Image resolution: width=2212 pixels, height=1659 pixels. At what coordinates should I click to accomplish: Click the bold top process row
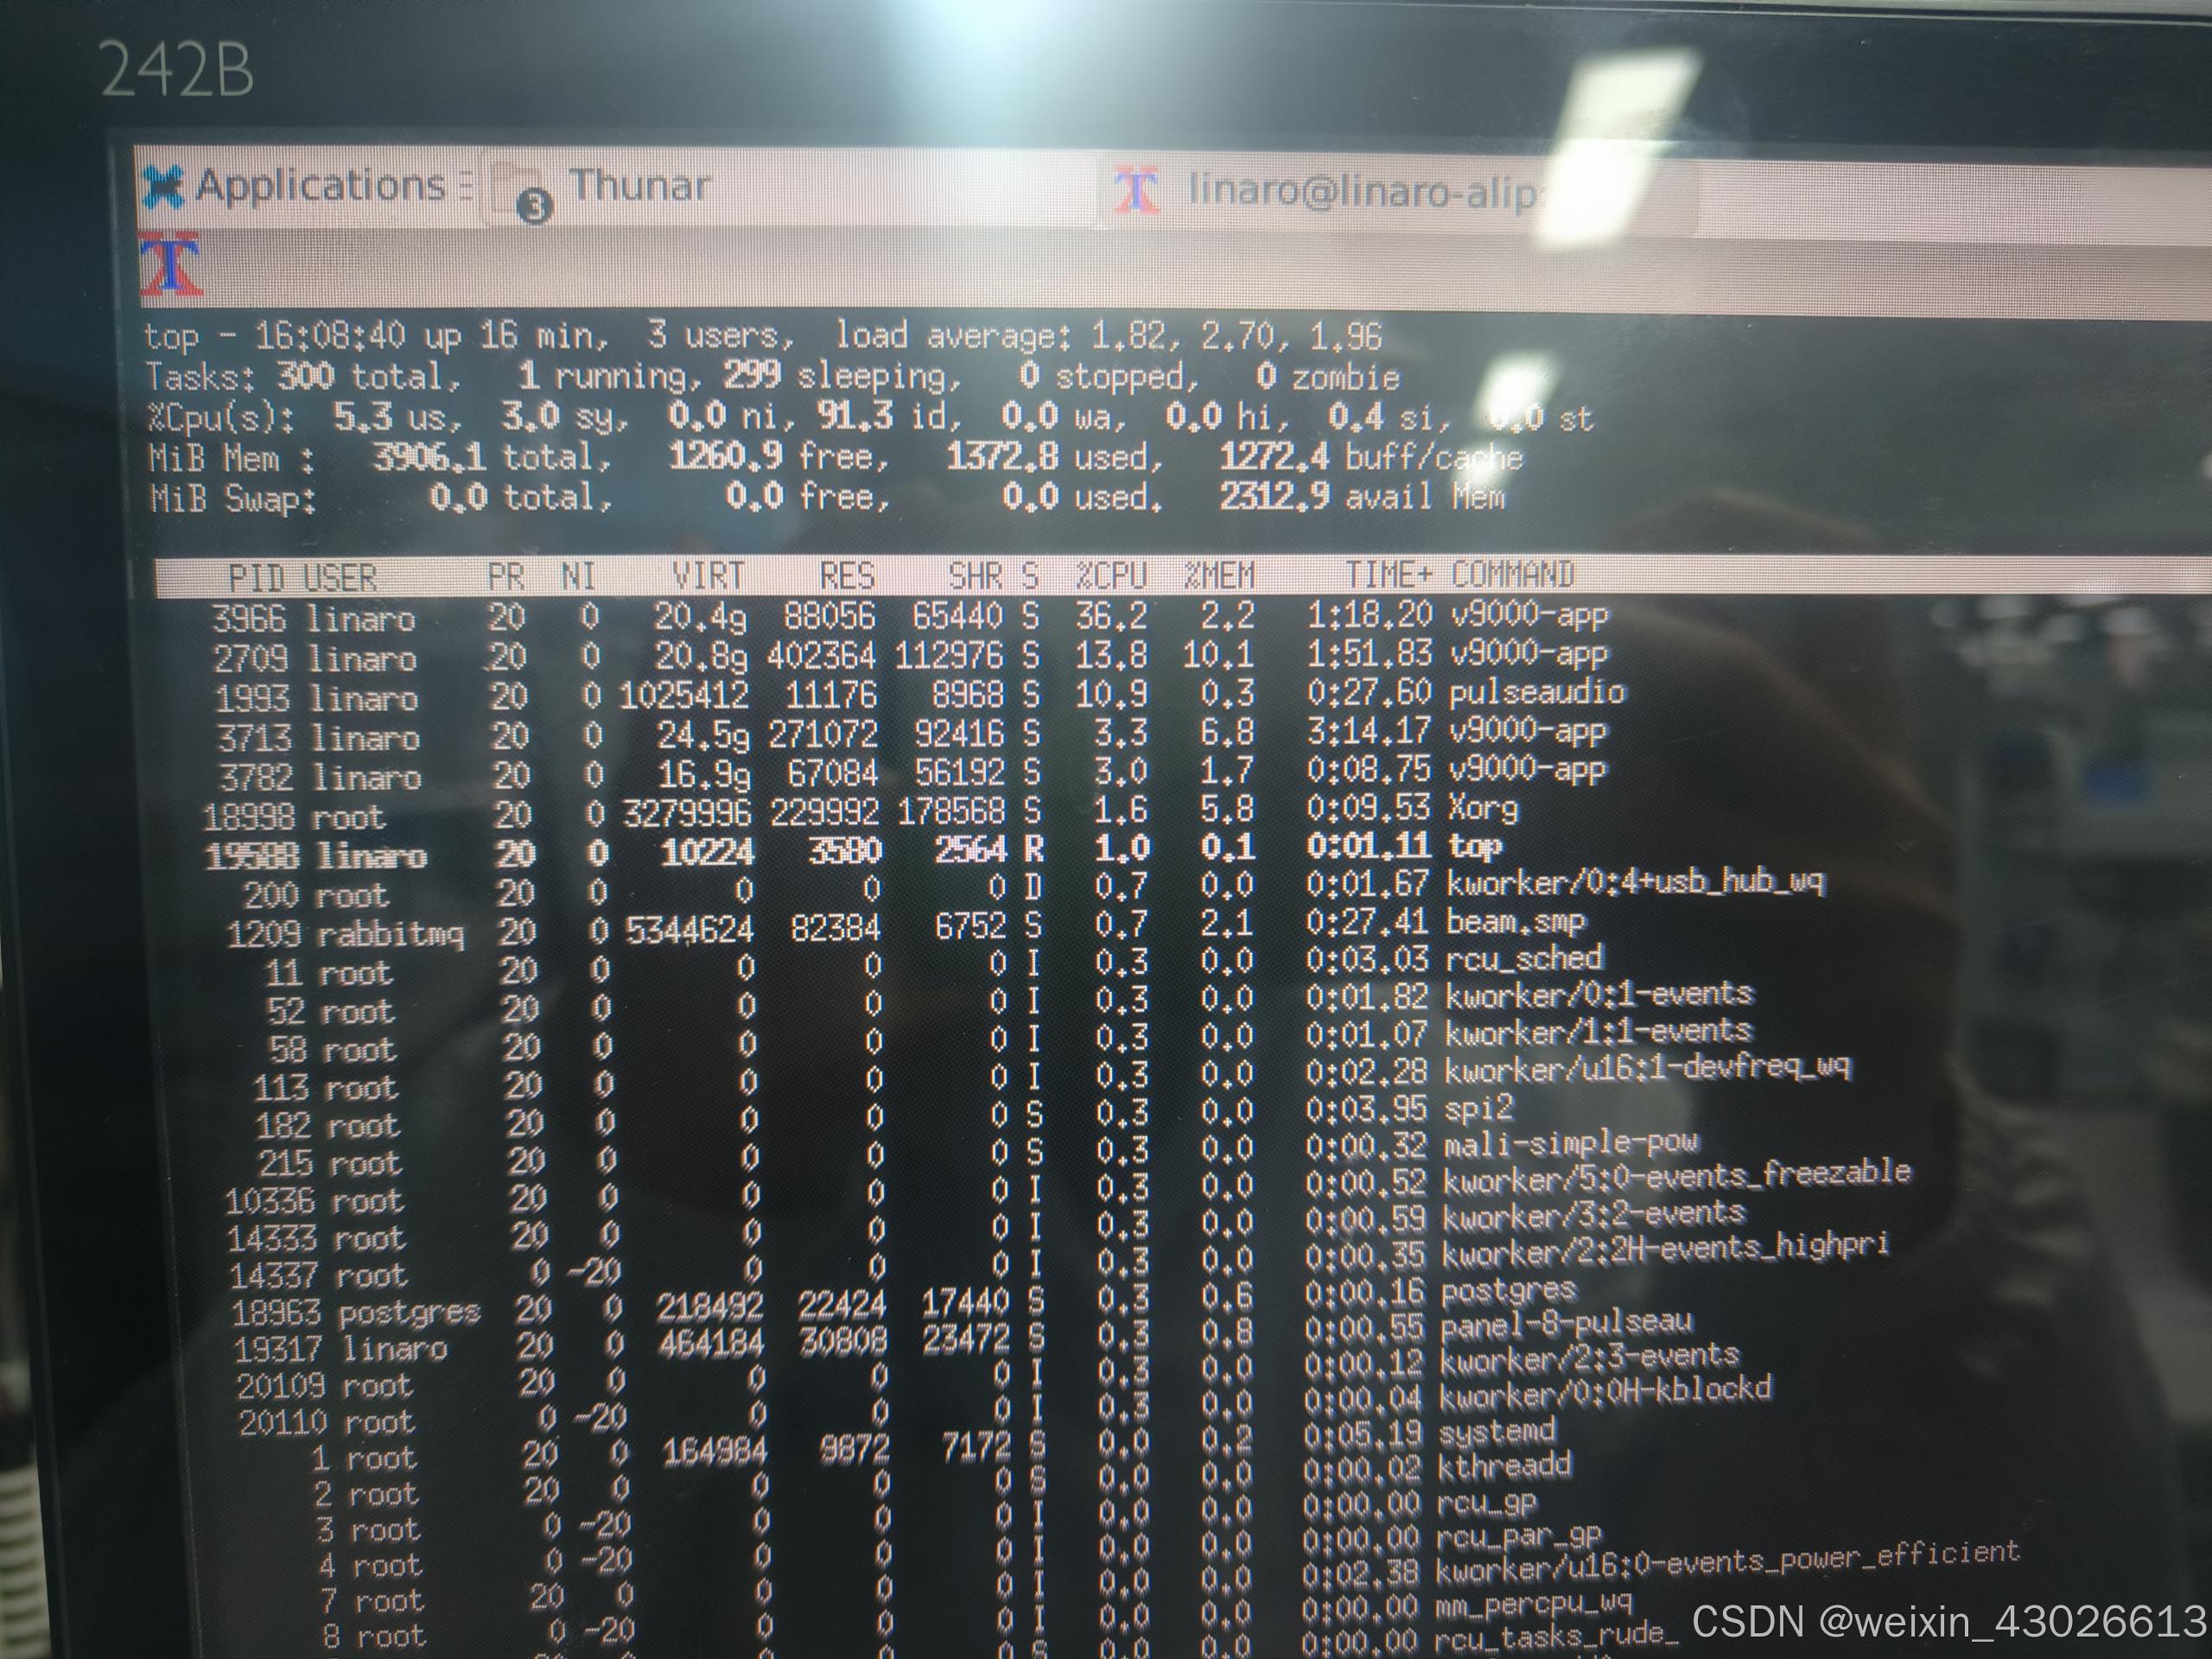pyautogui.click(x=1476, y=847)
